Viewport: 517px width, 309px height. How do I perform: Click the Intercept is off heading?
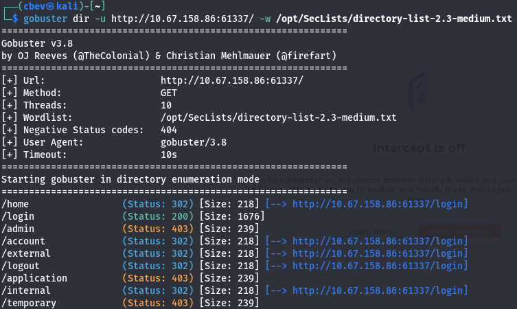419,148
